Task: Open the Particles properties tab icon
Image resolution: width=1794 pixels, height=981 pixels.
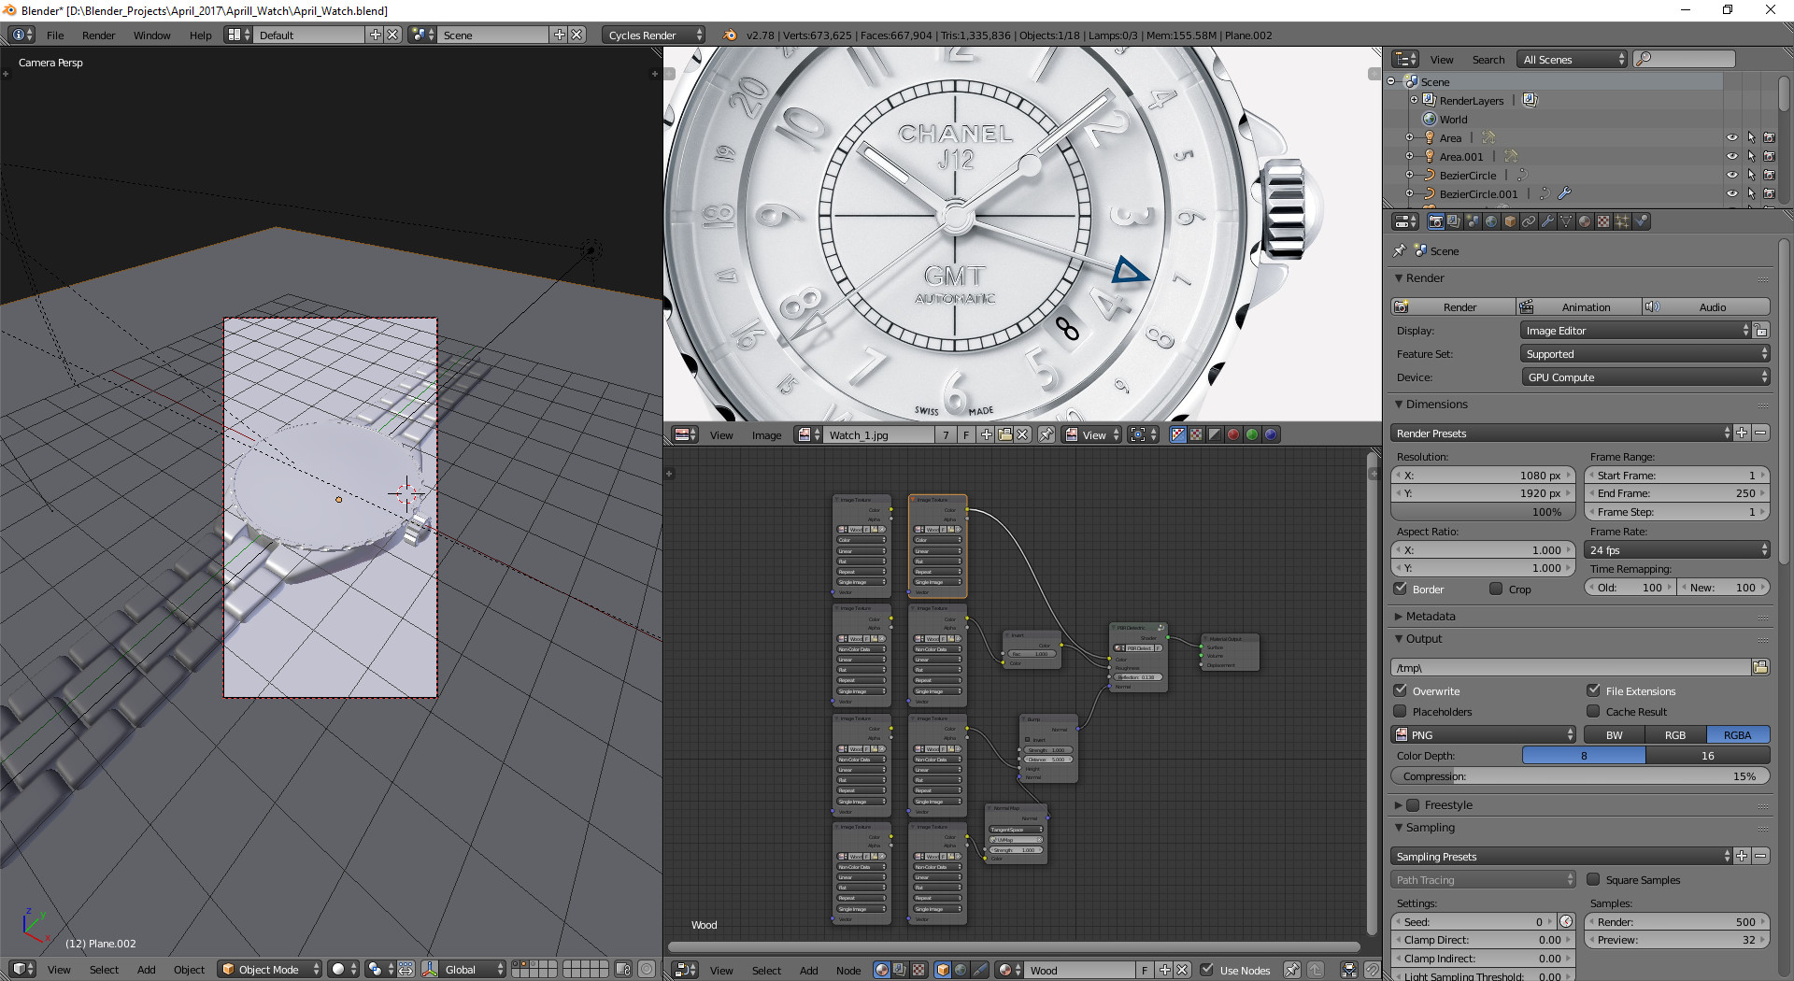Action: [x=1623, y=221]
